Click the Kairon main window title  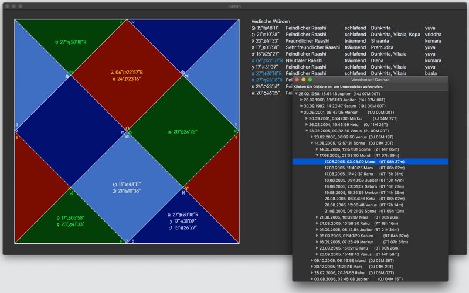coord(234,6)
